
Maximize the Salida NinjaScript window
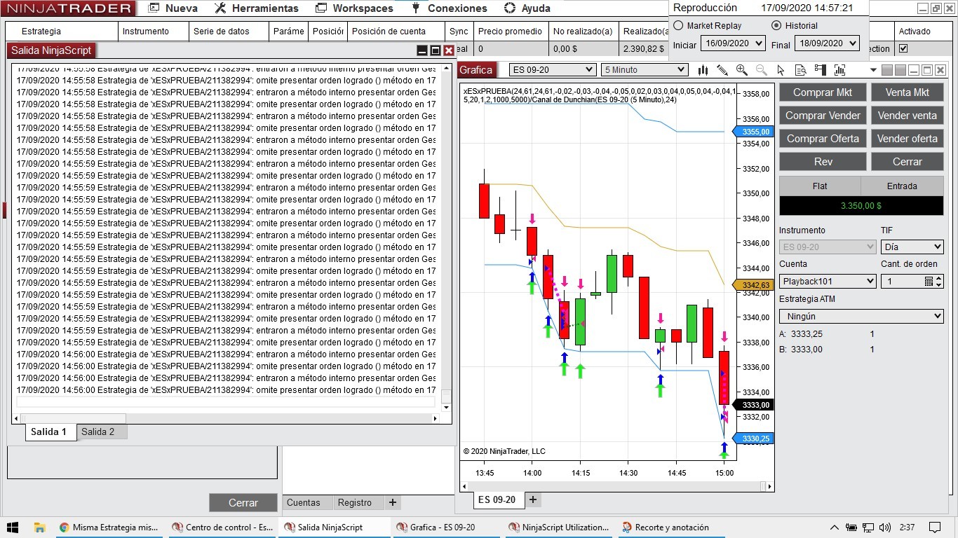(x=436, y=50)
